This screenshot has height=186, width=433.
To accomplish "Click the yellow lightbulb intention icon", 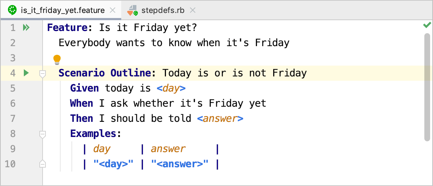I will click(x=57, y=59).
